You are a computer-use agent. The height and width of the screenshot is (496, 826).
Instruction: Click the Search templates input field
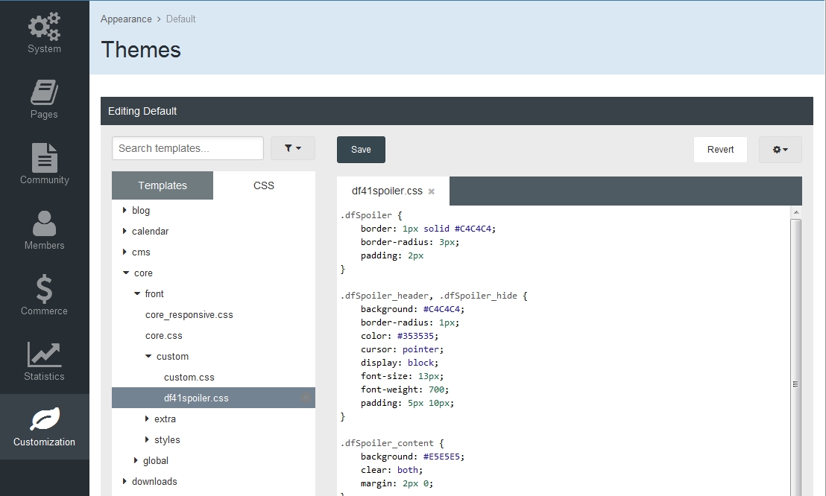(x=188, y=148)
